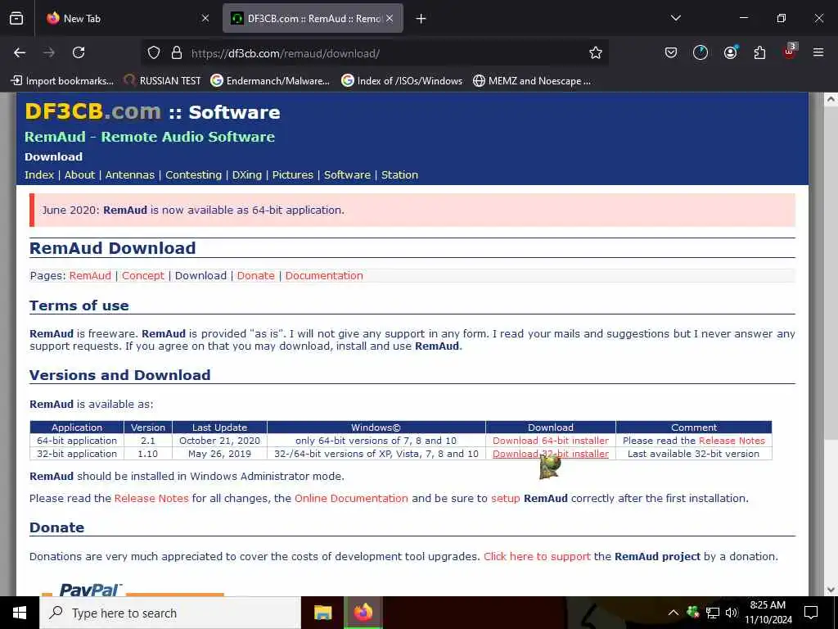Viewport: 838px width, 629px height.
Task: Open the volume speaker tray icon
Action: (732, 613)
